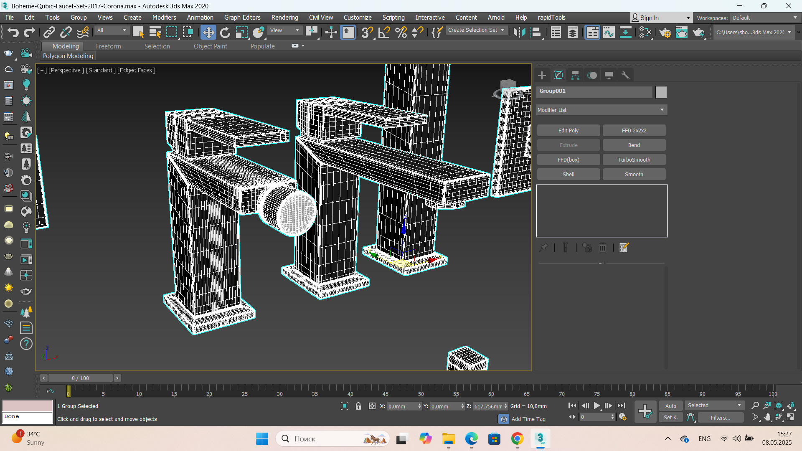Switch to the Freeform ribbon tab
The image size is (802, 451).
click(x=108, y=46)
